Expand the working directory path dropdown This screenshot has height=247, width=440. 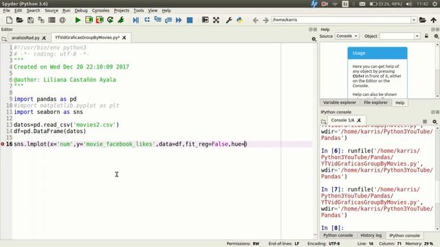click(414, 20)
